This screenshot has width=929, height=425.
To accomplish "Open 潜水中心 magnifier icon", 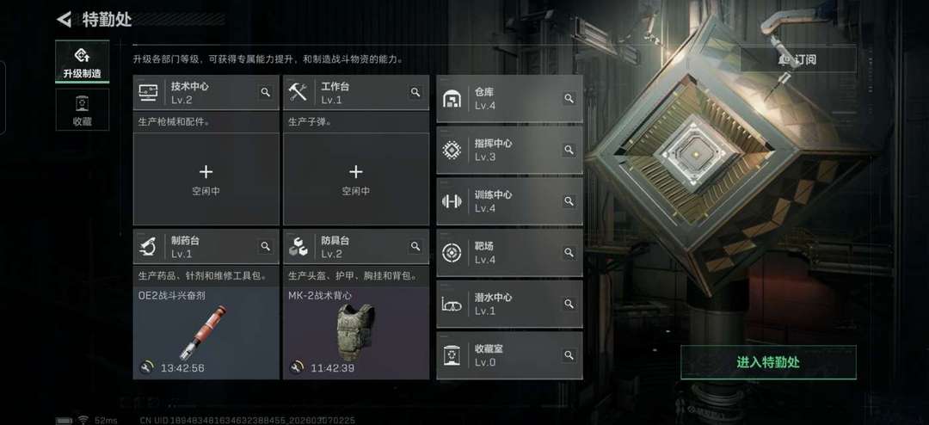I will 569,304.
